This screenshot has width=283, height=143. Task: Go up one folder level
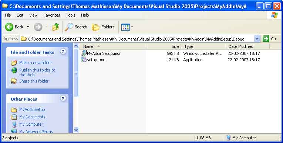tap(56, 27)
